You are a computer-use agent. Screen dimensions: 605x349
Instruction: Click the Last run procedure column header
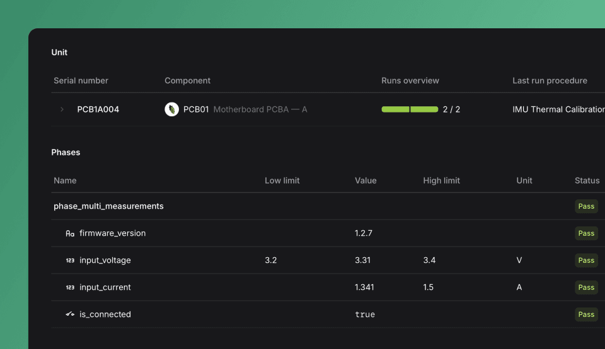550,80
